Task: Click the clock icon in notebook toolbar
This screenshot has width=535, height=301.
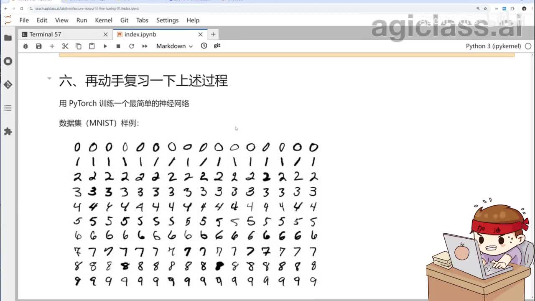Action: tap(204, 46)
